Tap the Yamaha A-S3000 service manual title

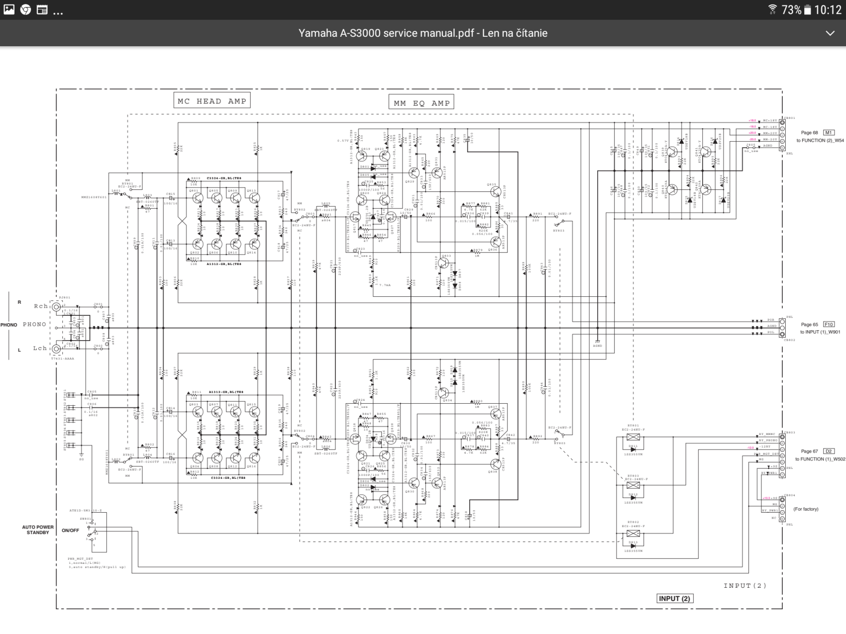click(x=423, y=33)
